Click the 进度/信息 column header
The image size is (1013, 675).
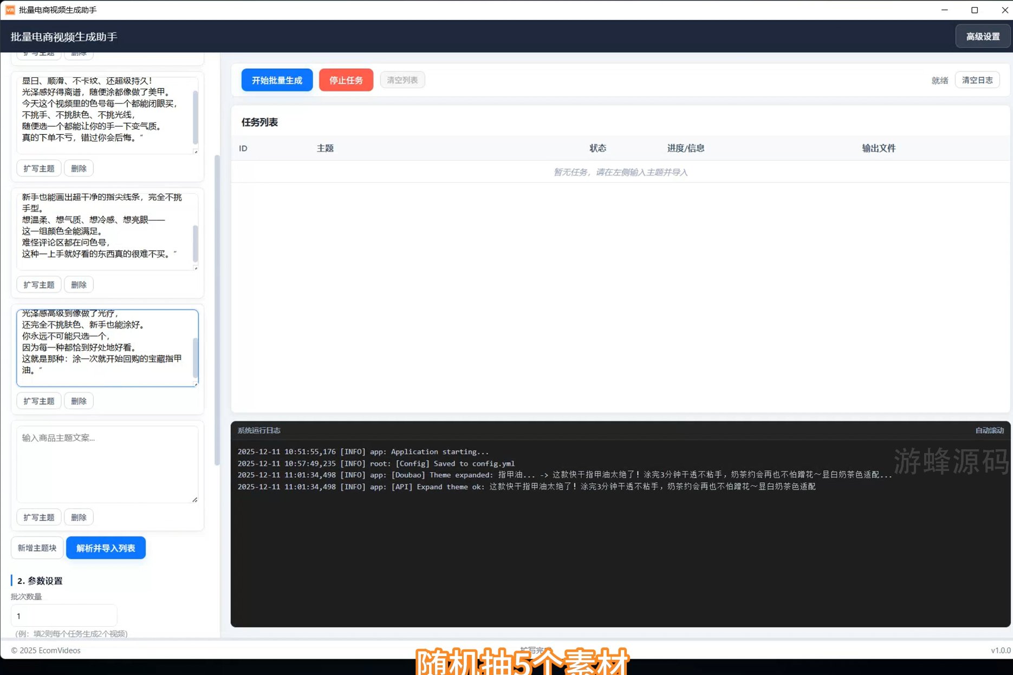tap(686, 148)
